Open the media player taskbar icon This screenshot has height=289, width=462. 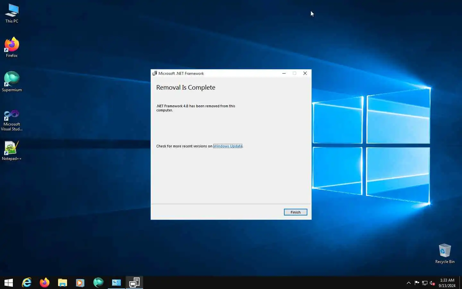(x=80, y=283)
